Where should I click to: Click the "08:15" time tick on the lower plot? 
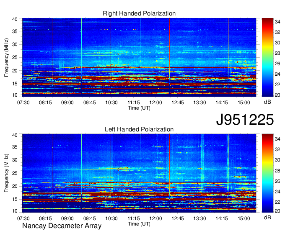tap(45, 218)
